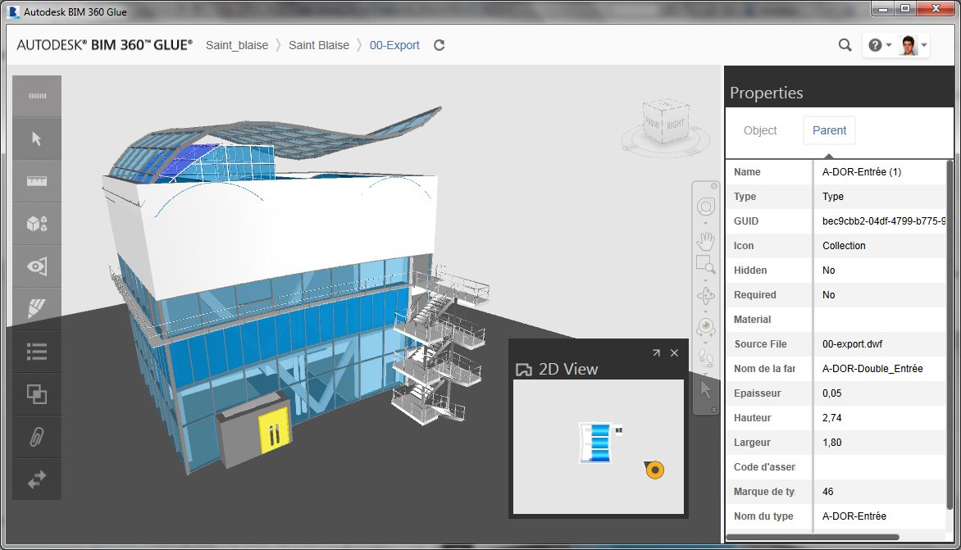
Task: Click the Hidden property label
Action: [750, 270]
